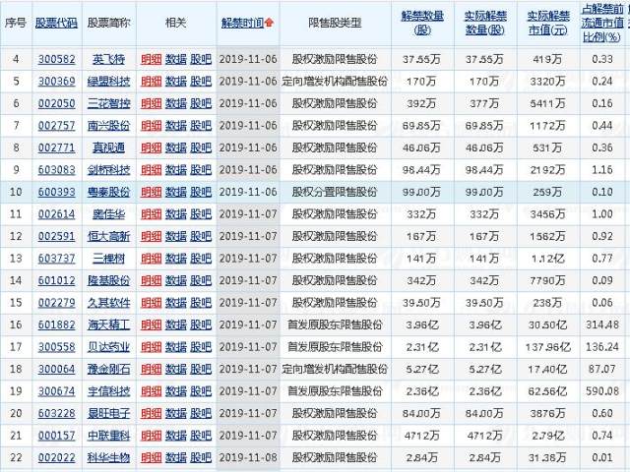Open stock name 三花智控

109,103
